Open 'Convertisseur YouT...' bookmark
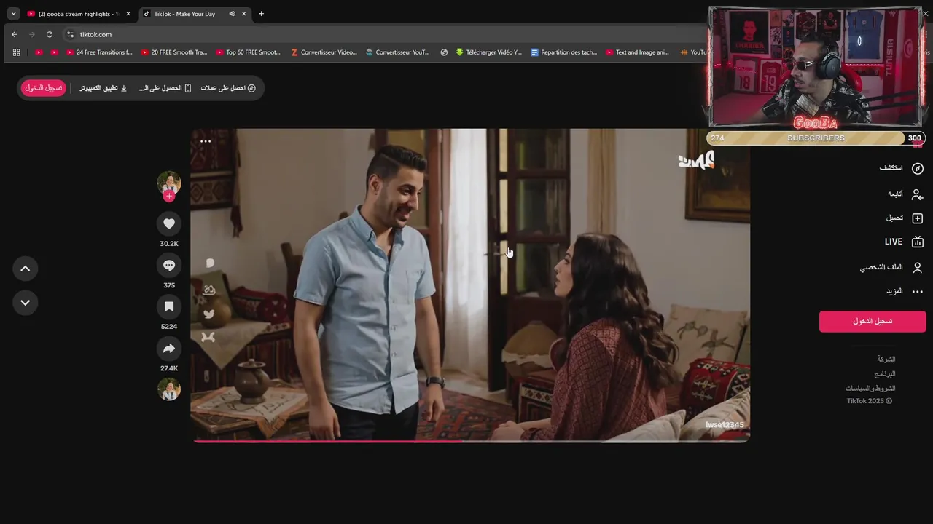 click(398, 52)
